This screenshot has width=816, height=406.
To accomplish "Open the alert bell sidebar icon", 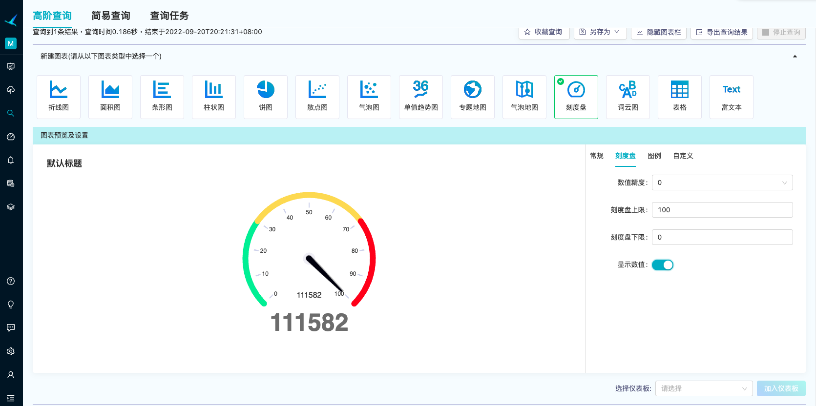I will tap(11, 160).
